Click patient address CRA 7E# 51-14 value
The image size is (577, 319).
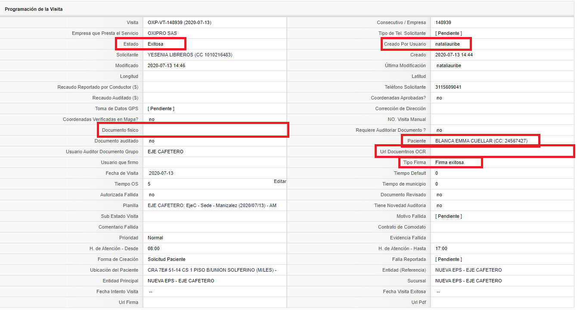click(212, 270)
